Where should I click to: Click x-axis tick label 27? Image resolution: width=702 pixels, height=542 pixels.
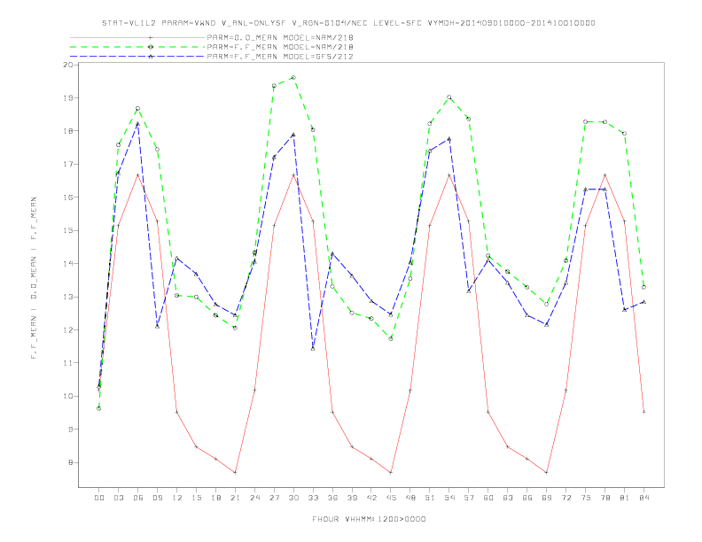point(274,498)
